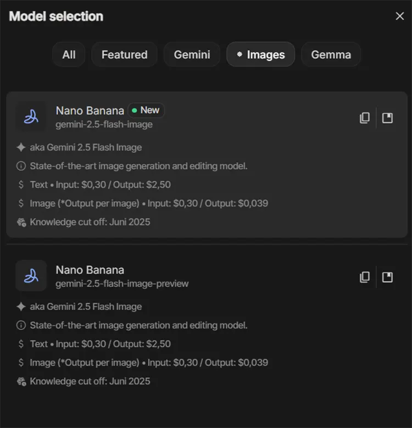
Task: Show All models filter
Action: (69, 54)
